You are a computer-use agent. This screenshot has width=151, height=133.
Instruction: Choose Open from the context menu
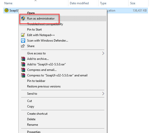pyautogui.click(x=31, y=13)
